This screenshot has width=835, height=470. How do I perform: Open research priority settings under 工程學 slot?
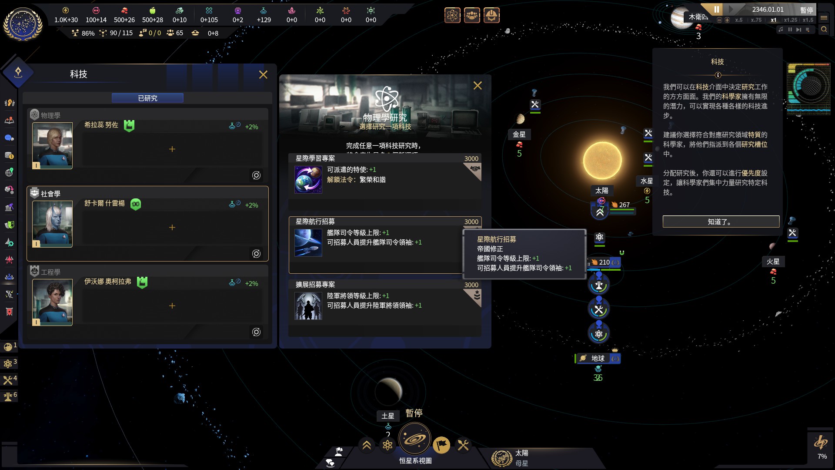coord(257,332)
